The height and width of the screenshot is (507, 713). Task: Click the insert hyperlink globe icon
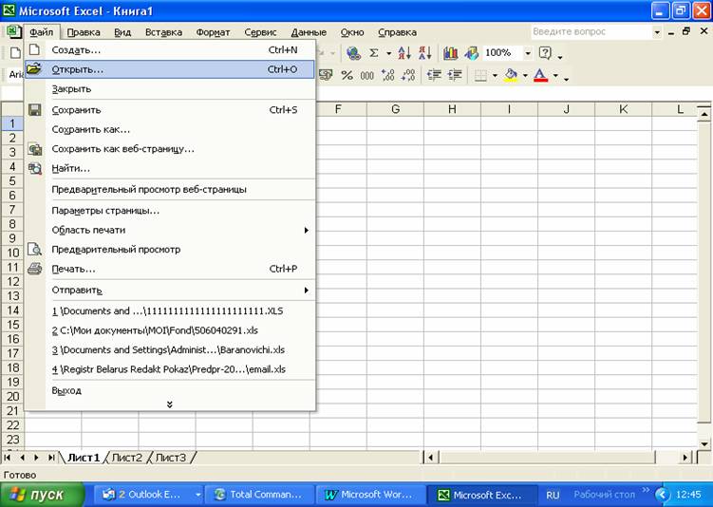[x=353, y=53]
